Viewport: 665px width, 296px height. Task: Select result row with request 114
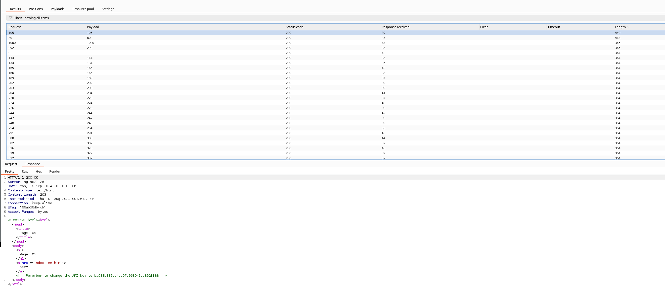(336, 58)
